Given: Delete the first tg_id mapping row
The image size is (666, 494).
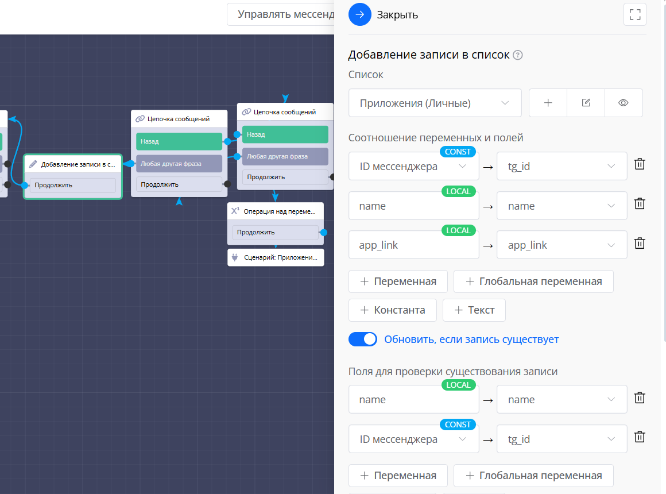Looking at the screenshot, I should [640, 164].
